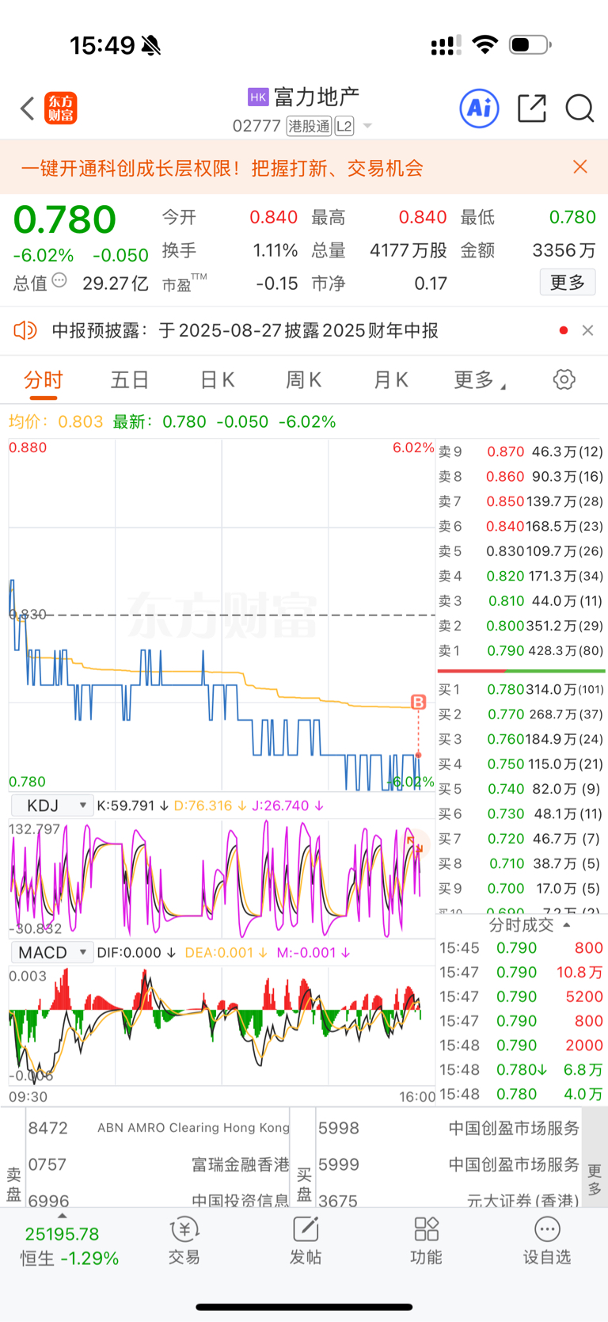Open the search magnifier icon
608x1322 pixels.
point(579,108)
